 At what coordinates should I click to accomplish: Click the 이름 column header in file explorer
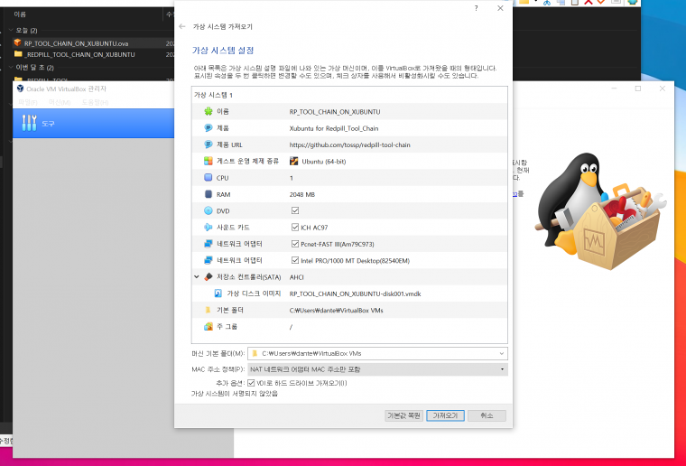tap(20, 14)
